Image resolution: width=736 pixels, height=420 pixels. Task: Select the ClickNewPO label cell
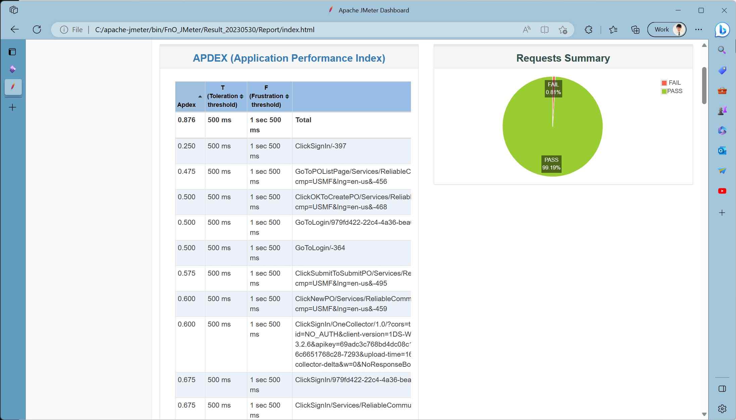coord(351,304)
